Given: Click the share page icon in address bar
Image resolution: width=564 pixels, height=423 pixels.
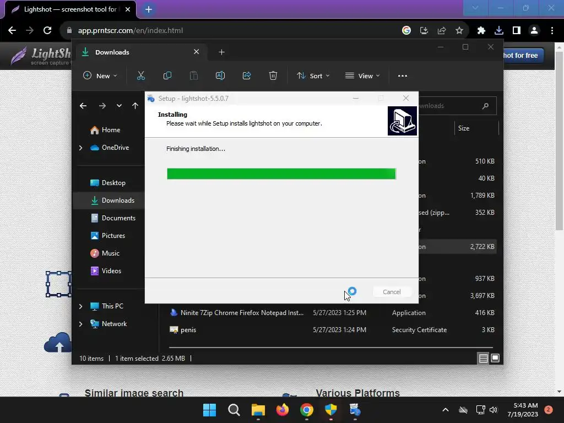Looking at the screenshot, I should click(442, 31).
